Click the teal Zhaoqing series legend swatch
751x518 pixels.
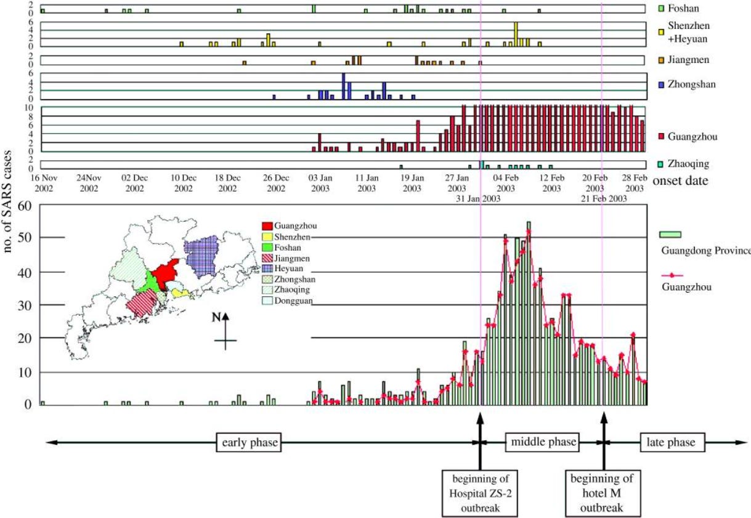(x=661, y=164)
